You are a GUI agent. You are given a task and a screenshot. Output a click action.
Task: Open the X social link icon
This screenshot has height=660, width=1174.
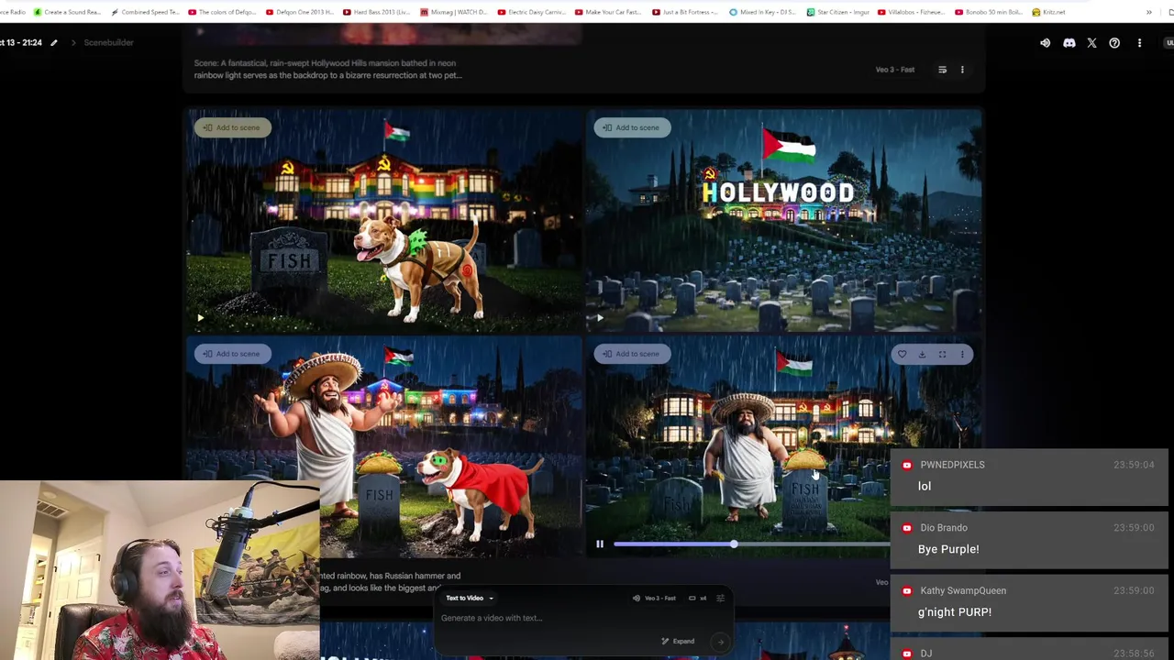point(1091,43)
